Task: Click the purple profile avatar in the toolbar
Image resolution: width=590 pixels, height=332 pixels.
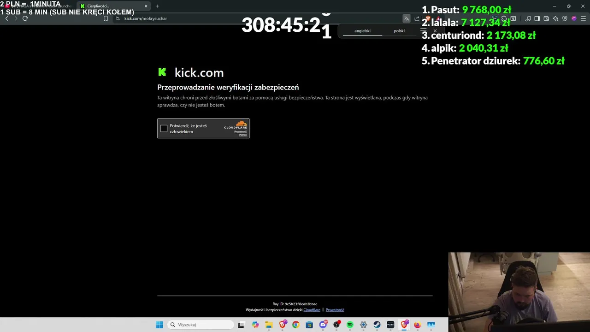Action: tap(574, 18)
